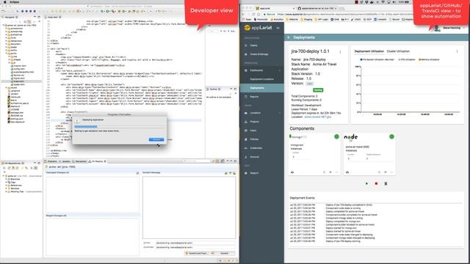The height and width of the screenshot is (264, 470).
Task: Switch to the Declaration tab in Eclipse
Action: tap(80, 161)
